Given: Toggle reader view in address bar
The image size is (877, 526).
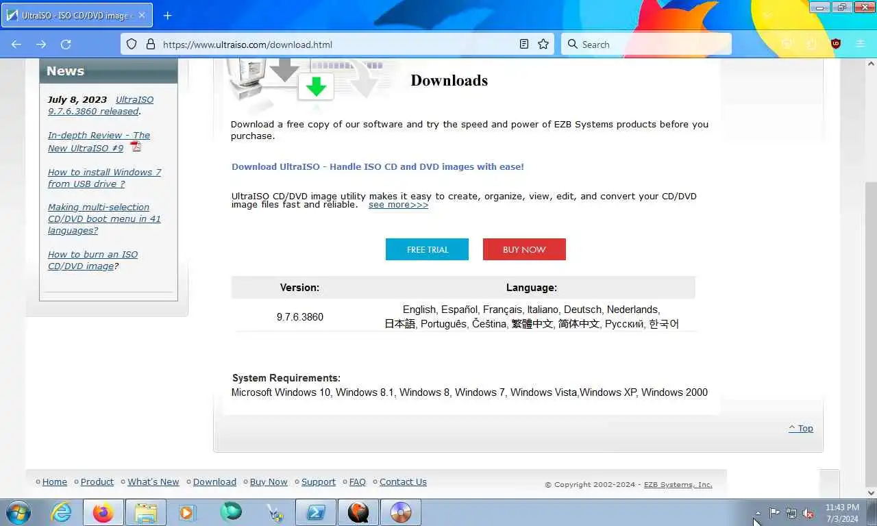Looking at the screenshot, I should click(524, 44).
